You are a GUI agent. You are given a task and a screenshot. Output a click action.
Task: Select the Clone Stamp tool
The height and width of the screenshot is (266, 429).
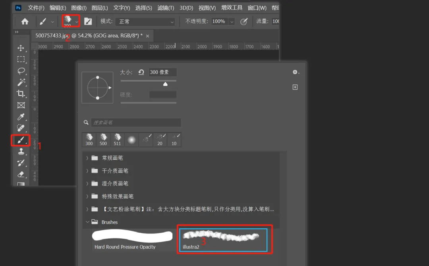21,151
